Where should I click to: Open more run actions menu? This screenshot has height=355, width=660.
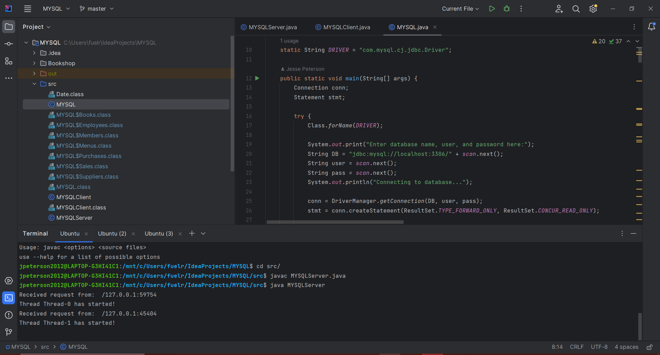click(521, 9)
